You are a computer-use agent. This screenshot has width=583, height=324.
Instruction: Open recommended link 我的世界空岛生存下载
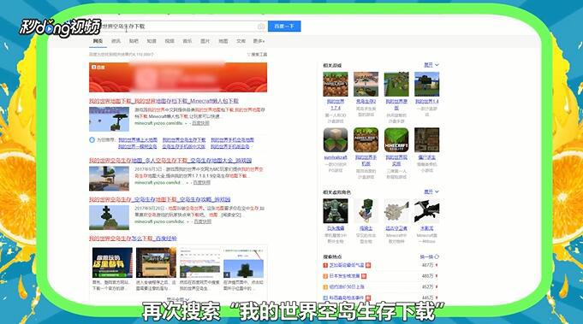184,140
